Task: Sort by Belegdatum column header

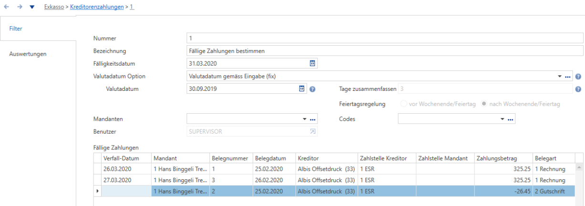Action: 274,158
